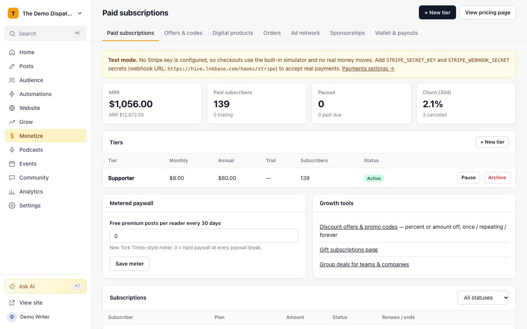Click the Events calendar icon
Screen dimensions: 527x329
pyautogui.click(x=12, y=164)
